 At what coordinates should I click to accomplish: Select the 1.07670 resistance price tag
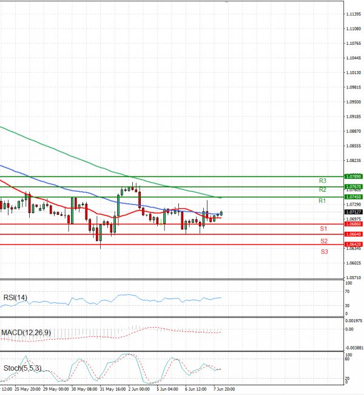point(354,187)
